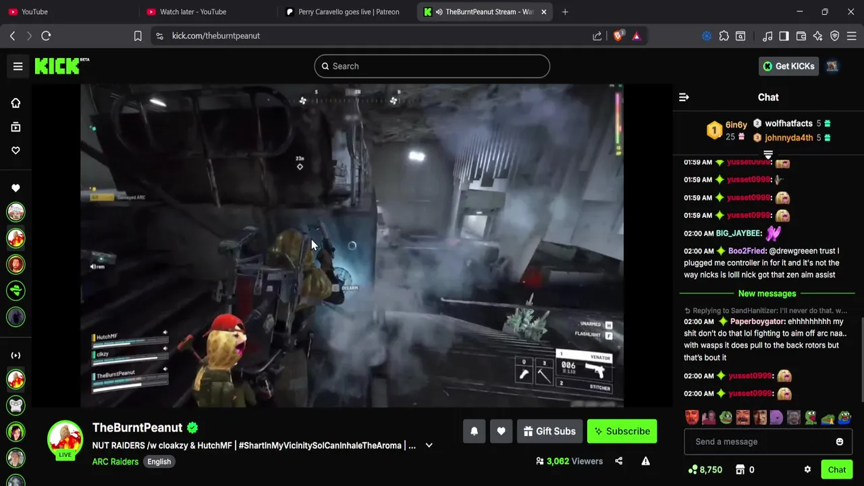The image size is (864, 486).
Task: Switch to Perry Caravello Patreon tab
Action: pos(344,11)
